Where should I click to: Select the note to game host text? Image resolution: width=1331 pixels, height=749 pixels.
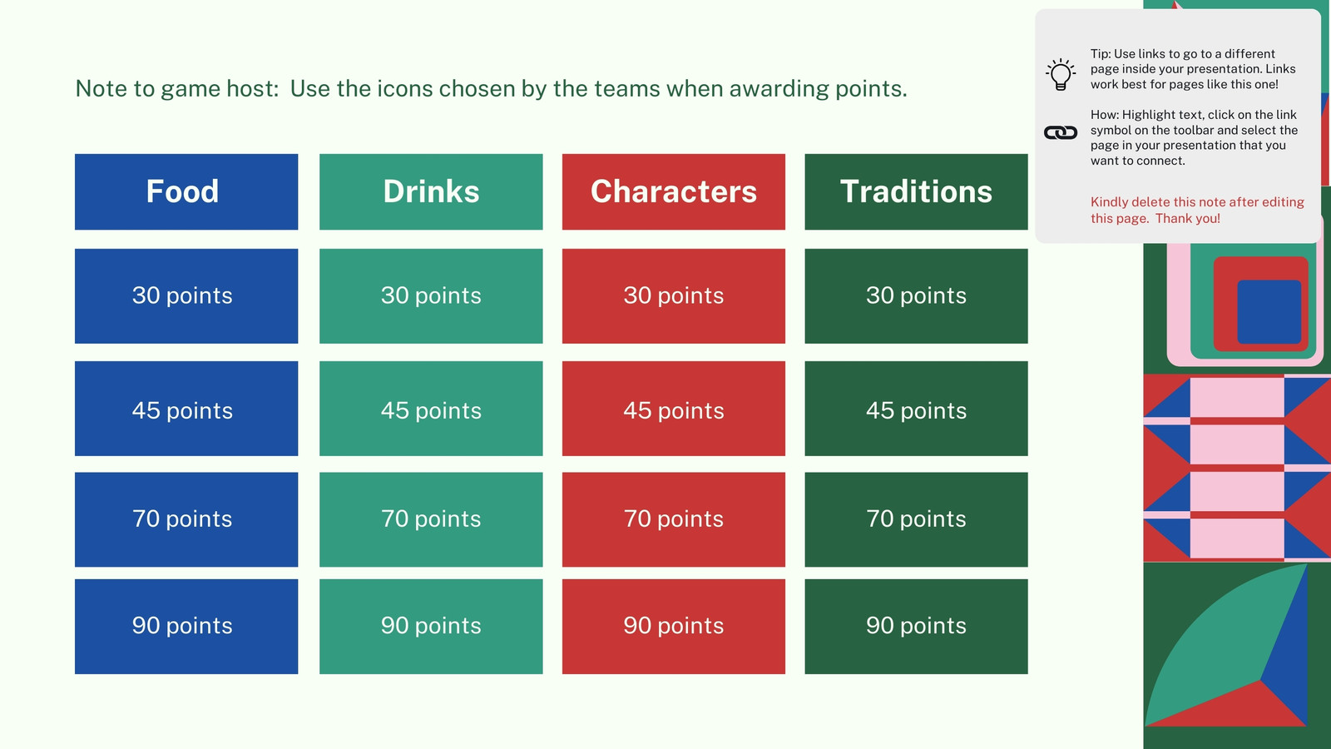tap(491, 88)
